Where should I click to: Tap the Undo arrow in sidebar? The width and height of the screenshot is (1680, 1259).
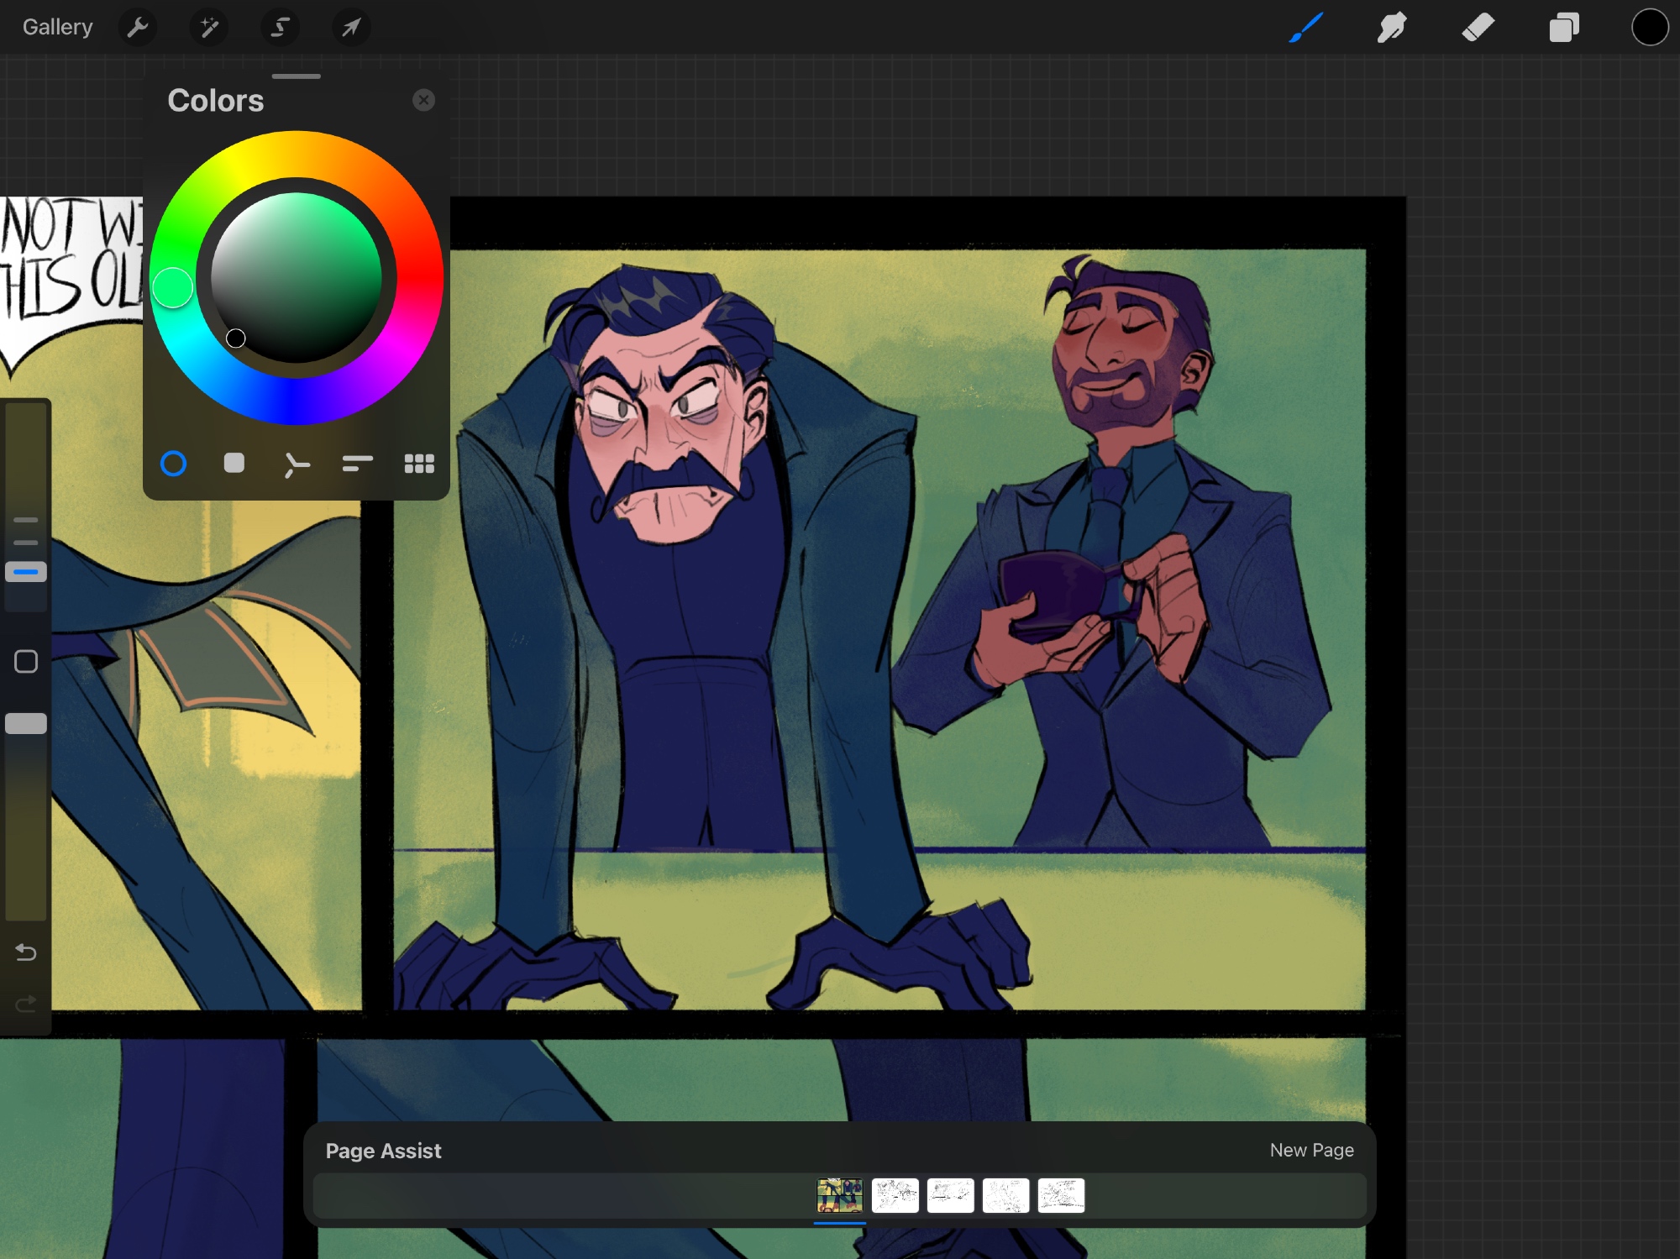tap(26, 952)
